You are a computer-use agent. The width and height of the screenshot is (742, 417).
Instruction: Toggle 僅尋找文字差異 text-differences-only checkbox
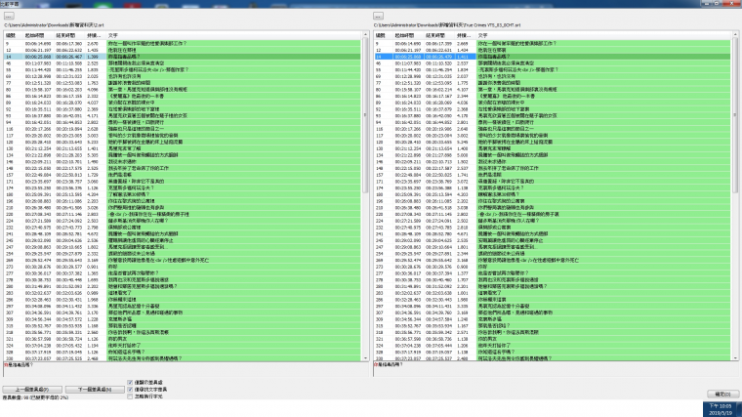click(x=130, y=390)
